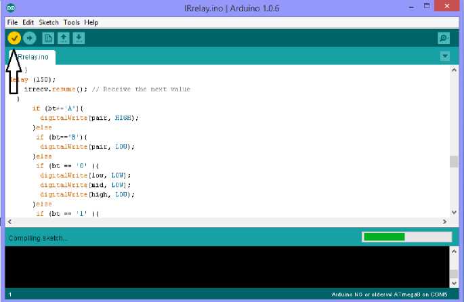Open the Sketch menu
This screenshot has height=302, width=464.
tap(49, 22)
